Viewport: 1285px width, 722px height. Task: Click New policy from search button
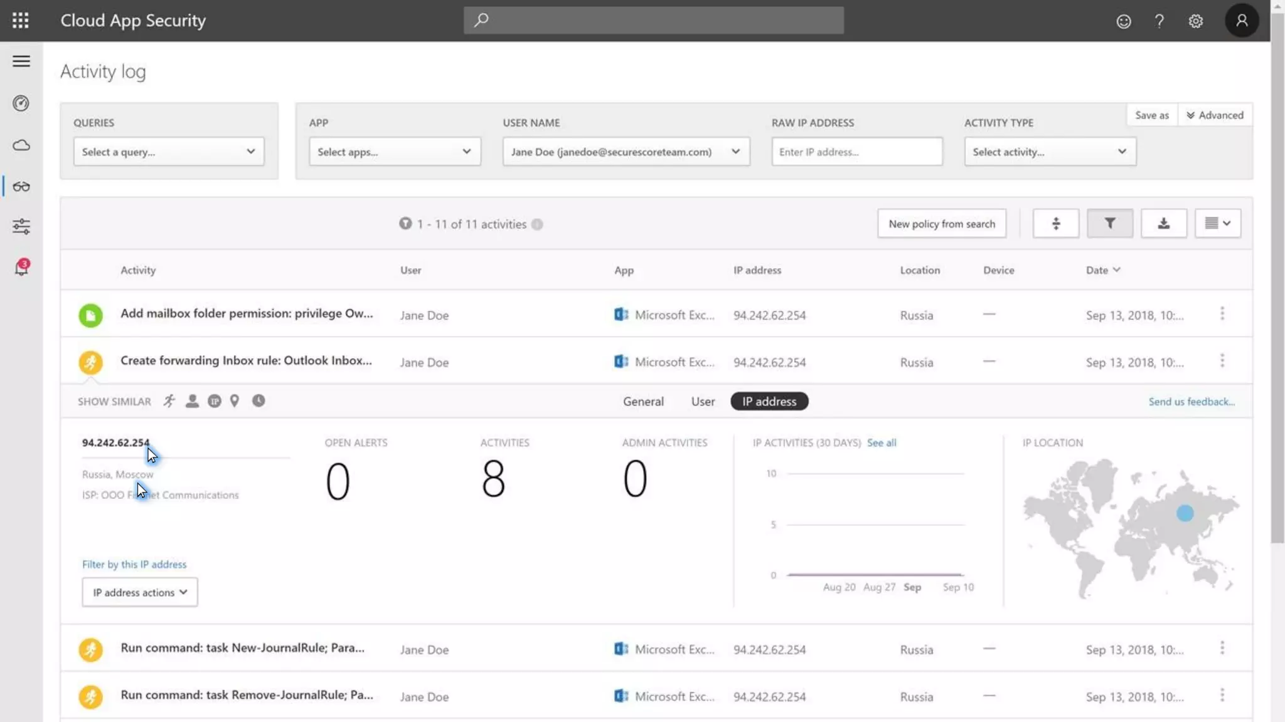[941, 224]
